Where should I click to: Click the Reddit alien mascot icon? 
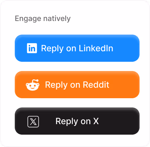33,85
